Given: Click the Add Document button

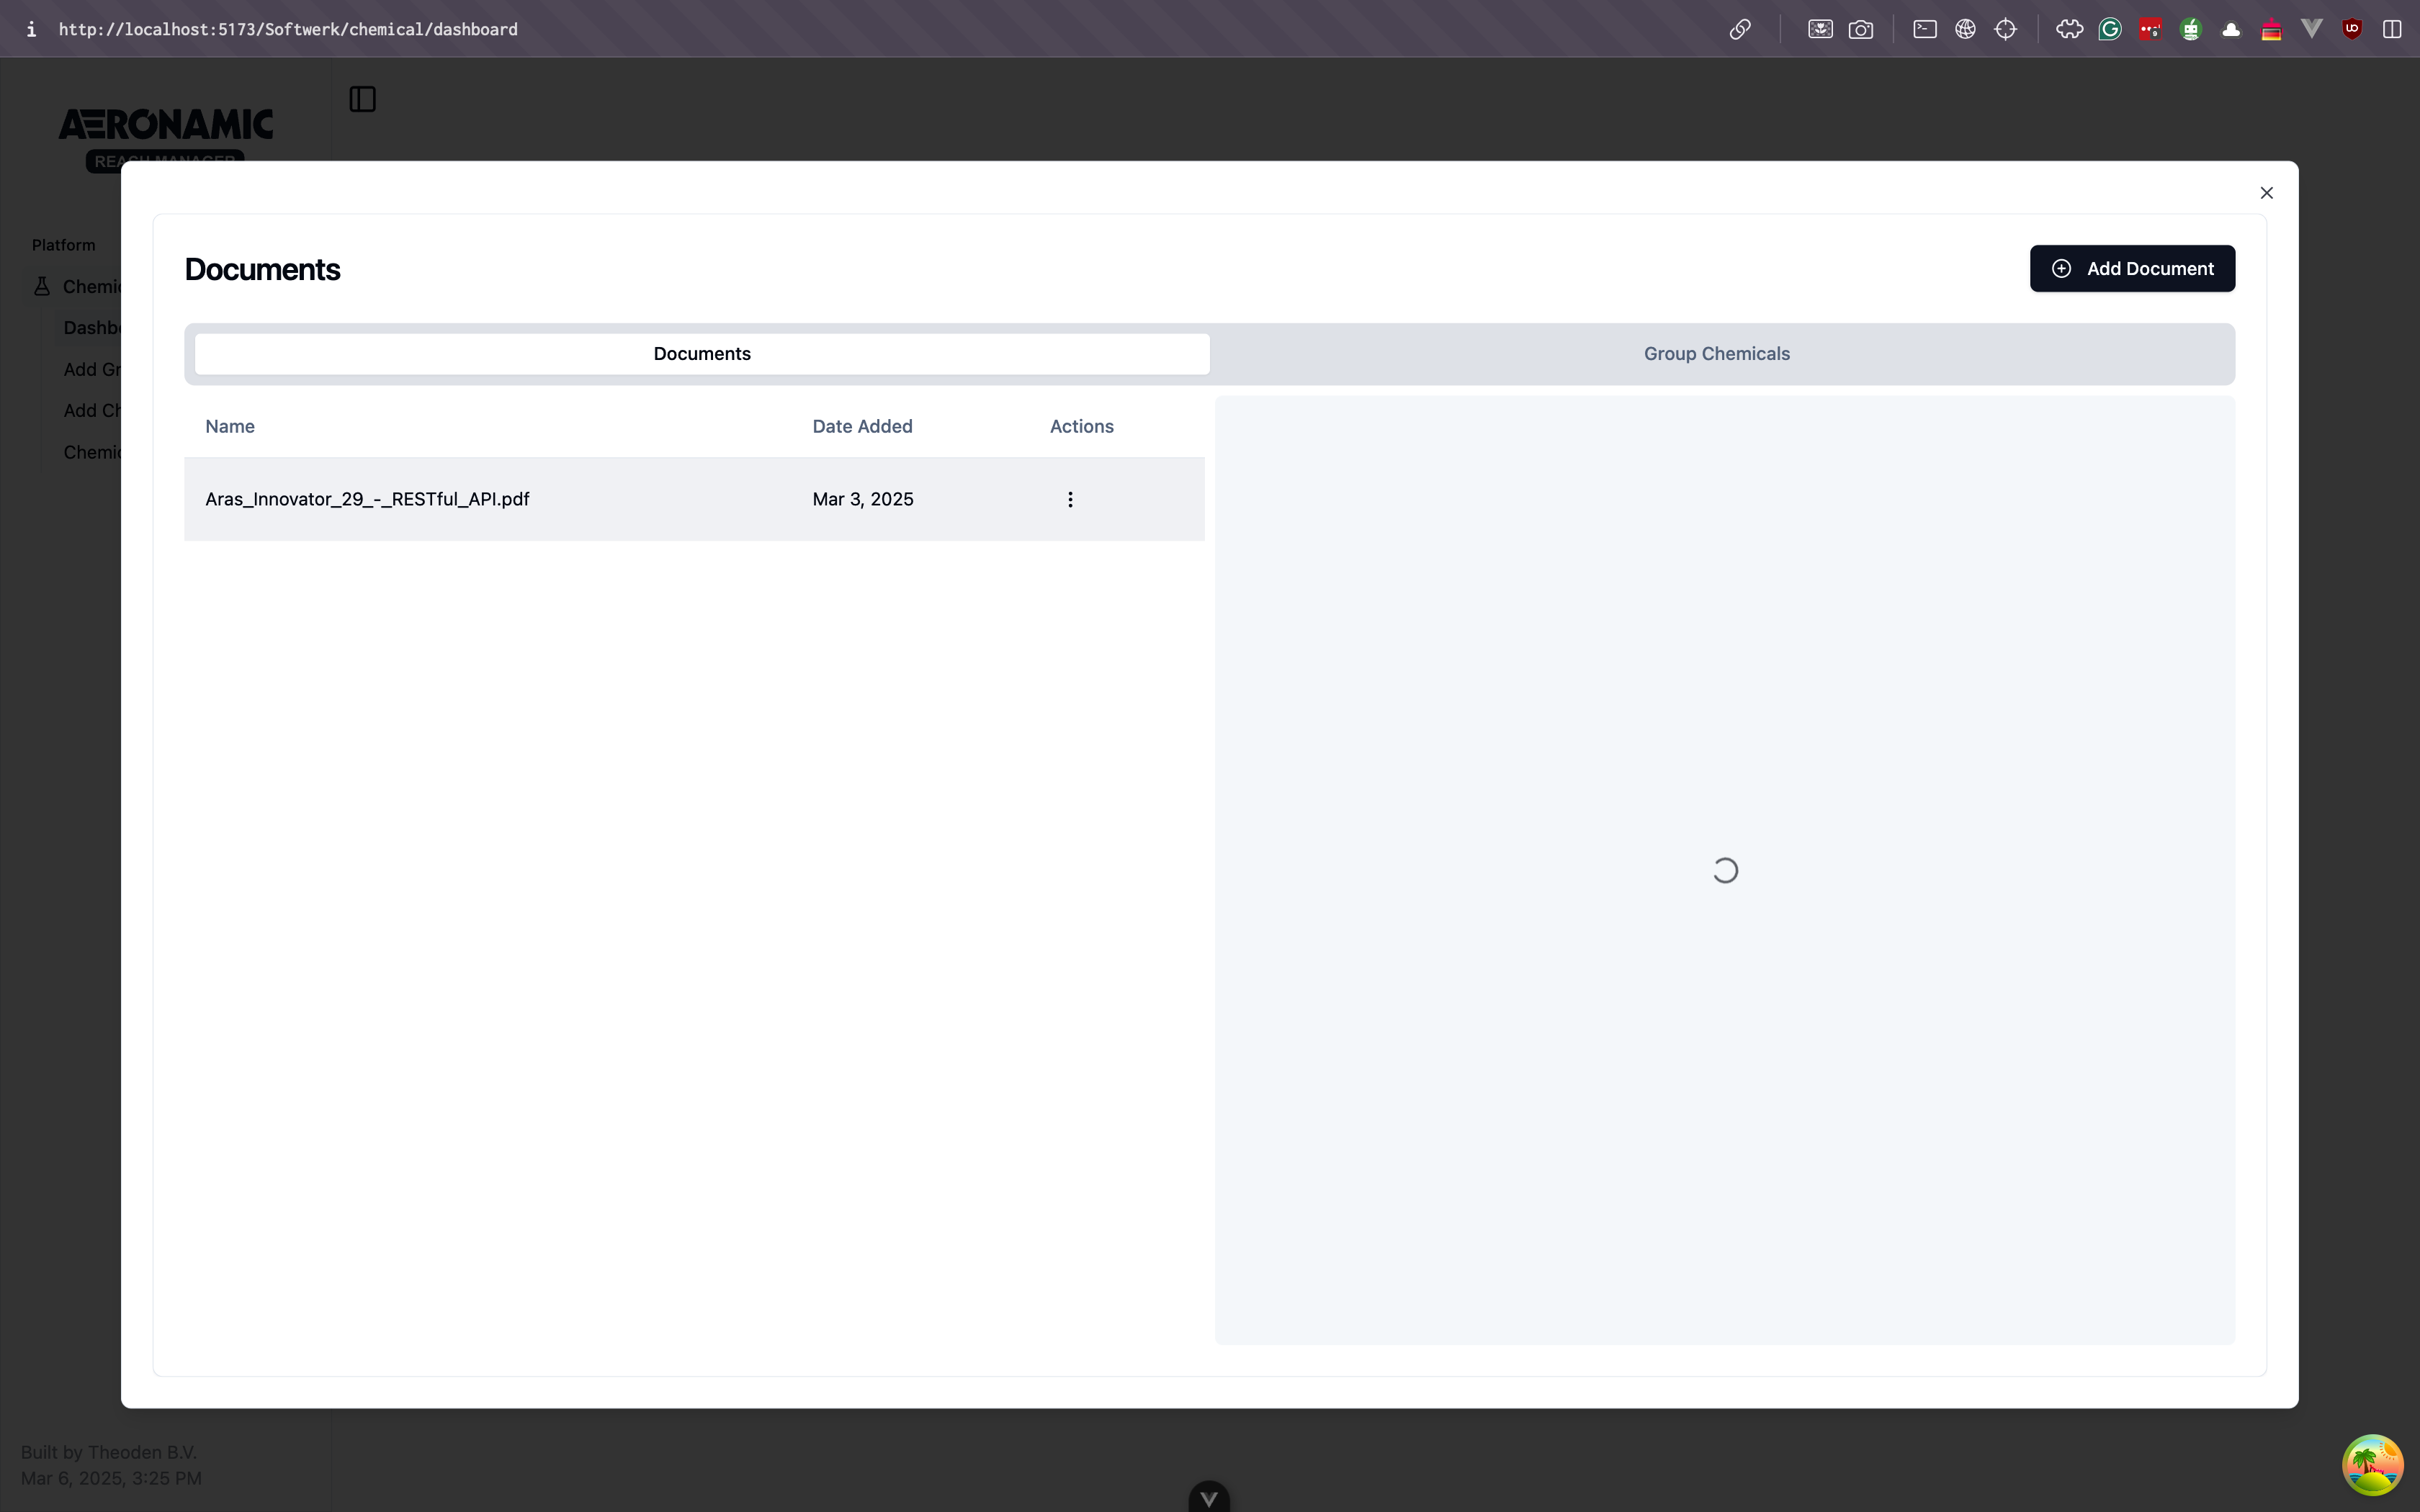Looking at the screenshot, I should tap(2132, 268).
